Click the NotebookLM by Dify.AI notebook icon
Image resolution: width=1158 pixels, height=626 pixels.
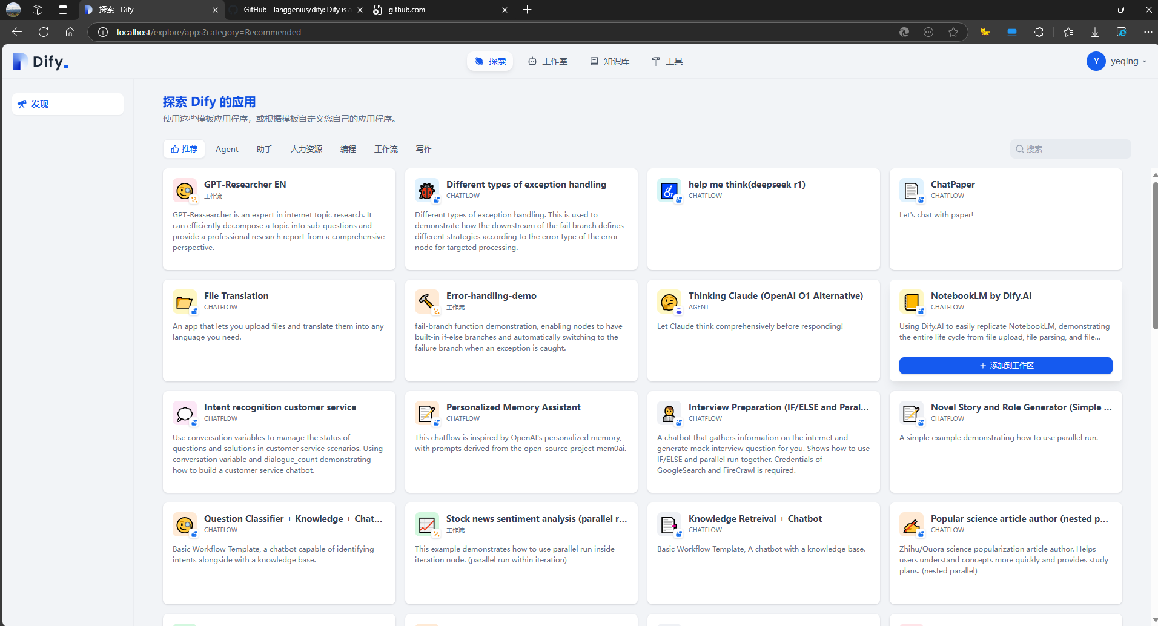pos(912,301)
